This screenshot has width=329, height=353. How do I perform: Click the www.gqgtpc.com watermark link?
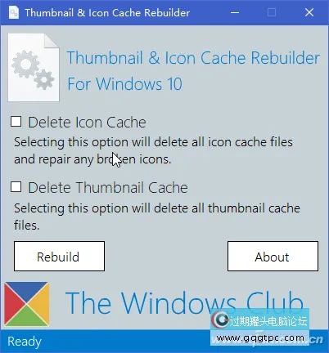[260, 338]
